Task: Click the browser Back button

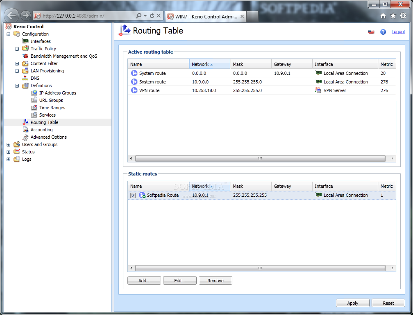Action: (11, 16)
